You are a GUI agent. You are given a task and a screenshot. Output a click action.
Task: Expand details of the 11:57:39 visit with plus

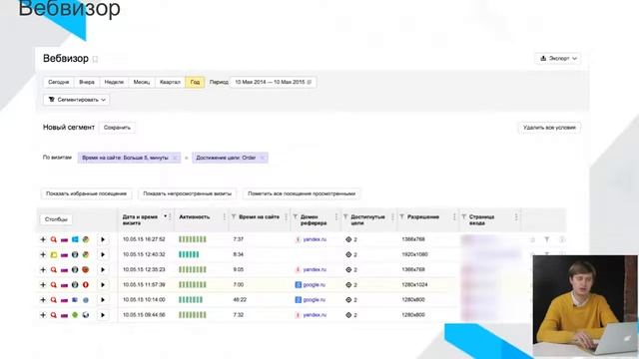click(43, 285)
